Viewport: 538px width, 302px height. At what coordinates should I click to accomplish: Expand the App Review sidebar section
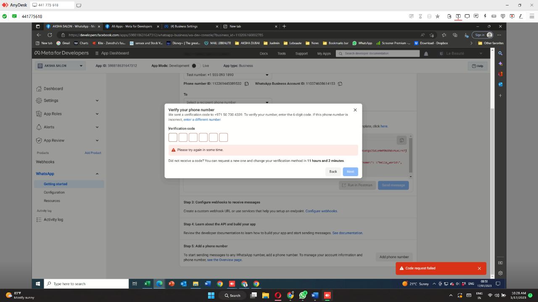coord(97,141)
